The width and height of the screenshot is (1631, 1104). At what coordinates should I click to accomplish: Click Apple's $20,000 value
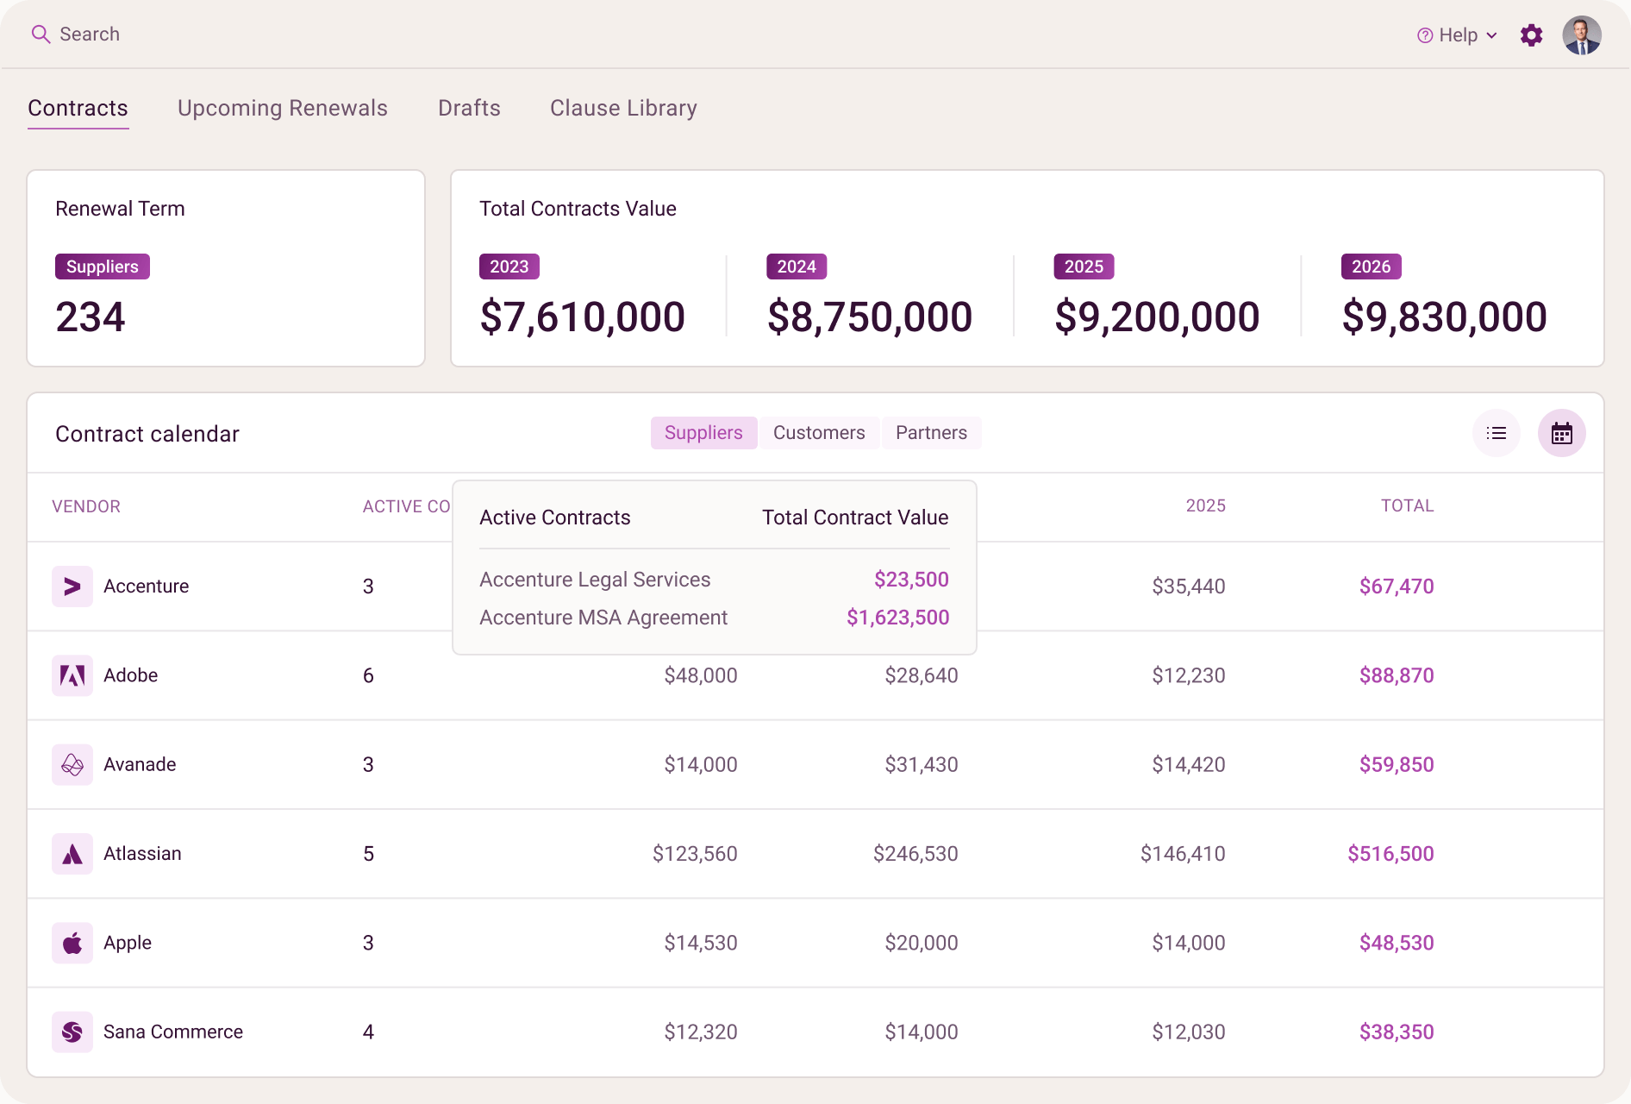[922, 943]
